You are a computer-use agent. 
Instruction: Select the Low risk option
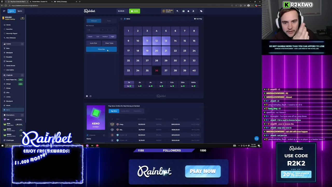[98, 37]
